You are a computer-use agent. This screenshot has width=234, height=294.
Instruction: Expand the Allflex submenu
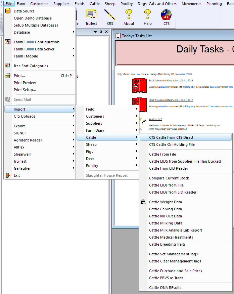click(x=40, y=147)
